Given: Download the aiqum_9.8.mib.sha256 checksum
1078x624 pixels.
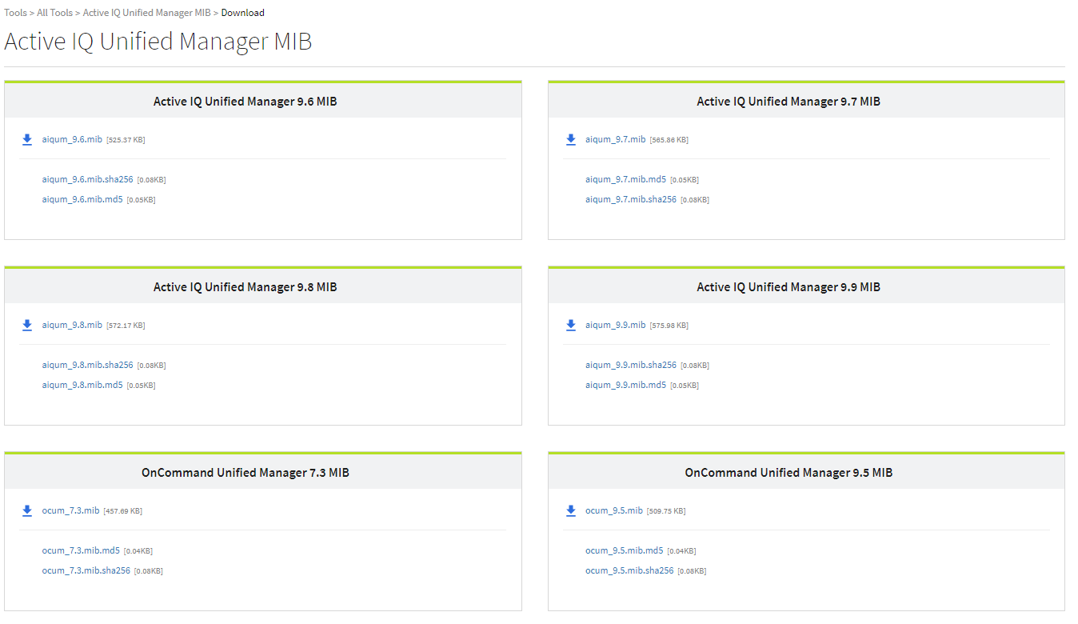Looking at the screenshot, I should [x=87, y=365].
